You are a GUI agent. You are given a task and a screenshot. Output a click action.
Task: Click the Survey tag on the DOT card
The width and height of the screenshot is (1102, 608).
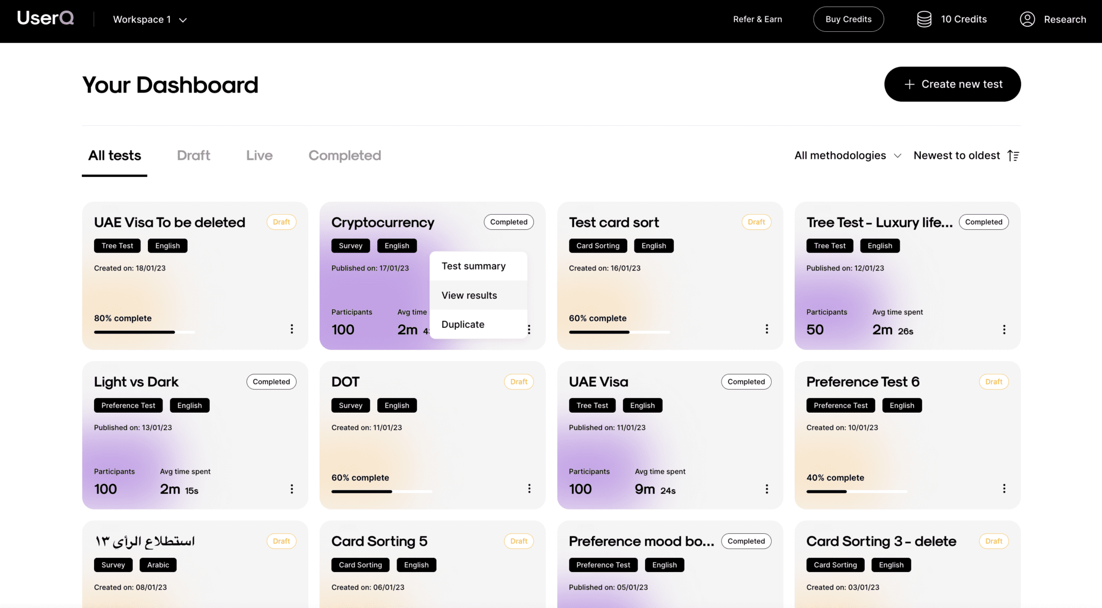pyautogui.click(x=350, y=406)
